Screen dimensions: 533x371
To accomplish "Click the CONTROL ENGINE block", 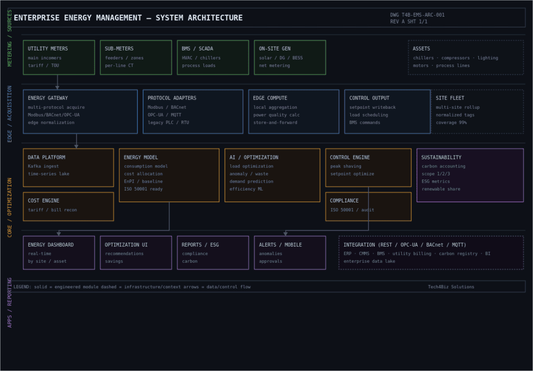I will [x=369, y=168].
